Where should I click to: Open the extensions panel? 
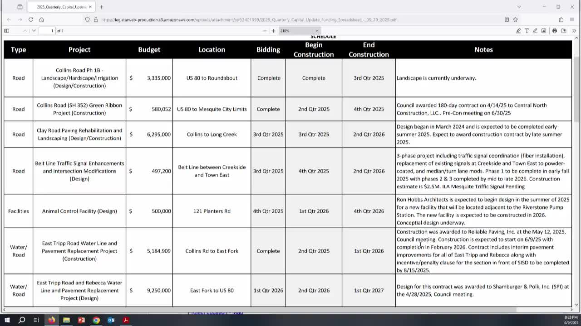(561, 19)
